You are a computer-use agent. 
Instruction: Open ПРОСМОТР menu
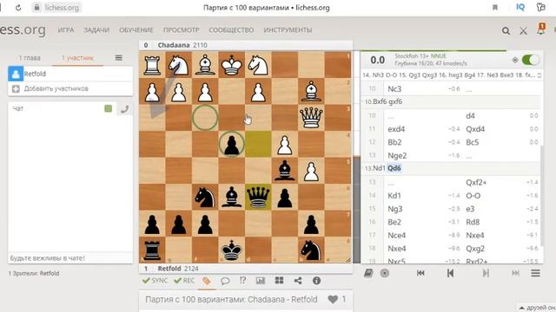182,30
